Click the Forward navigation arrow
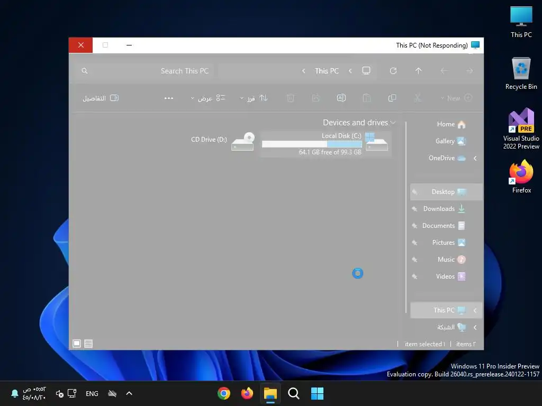The image size is (542, 406). click(444, 71)
